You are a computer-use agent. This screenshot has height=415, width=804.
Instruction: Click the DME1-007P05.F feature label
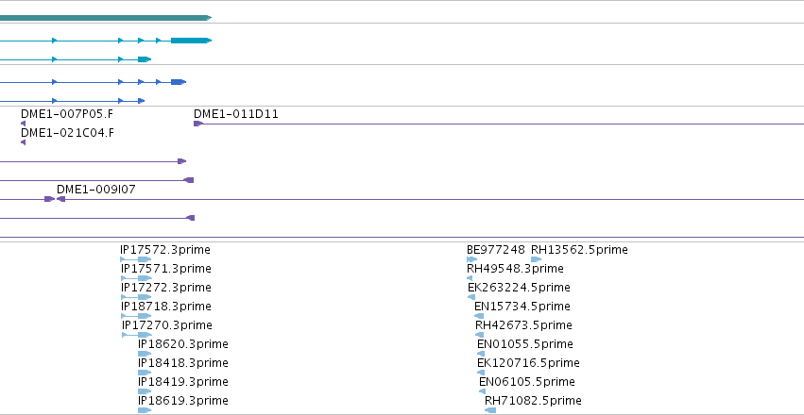[67, 113]
